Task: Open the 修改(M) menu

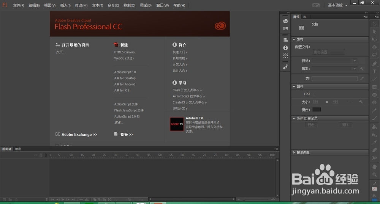Action: point(81,5)
